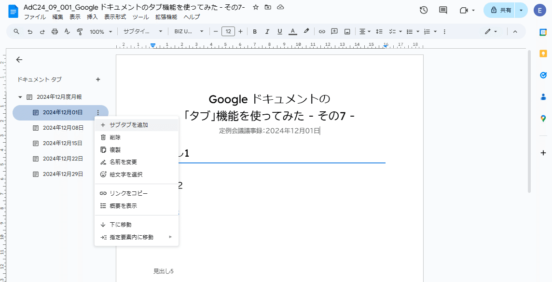
Task: Choose 絵文字を選択 from the context menu
Action: [x=137, y=175]
